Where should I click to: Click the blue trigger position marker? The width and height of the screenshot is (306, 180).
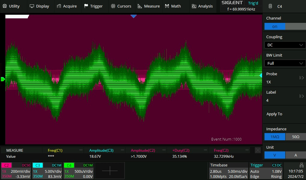133,16
